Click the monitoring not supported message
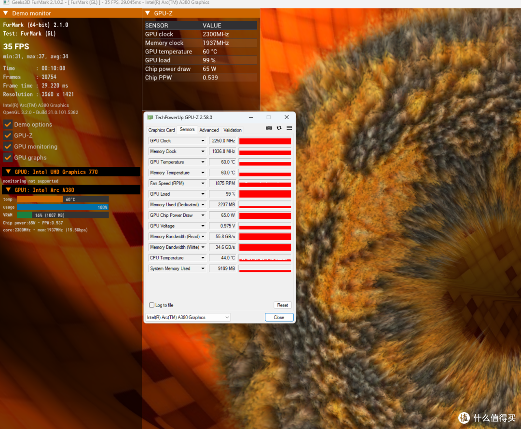Image resolution: width=521 pixels, height=429 pixels. click(30, 181)
